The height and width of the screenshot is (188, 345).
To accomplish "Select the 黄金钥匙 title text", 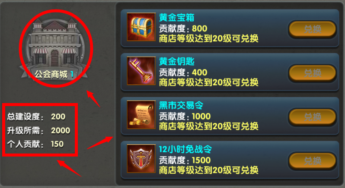I will (x=176, y=62).
